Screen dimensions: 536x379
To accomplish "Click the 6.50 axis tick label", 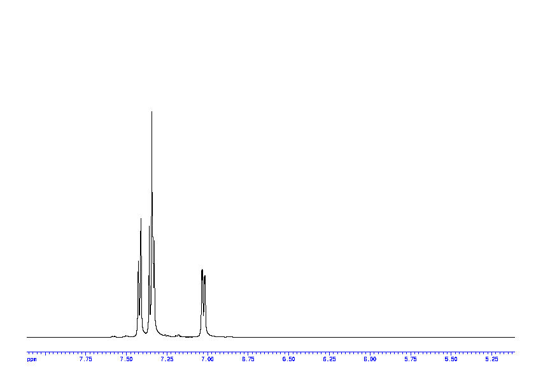I will click(x=288, y=359).
